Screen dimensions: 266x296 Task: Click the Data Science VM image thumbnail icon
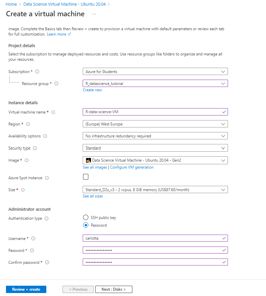click(x=88, y=160)
